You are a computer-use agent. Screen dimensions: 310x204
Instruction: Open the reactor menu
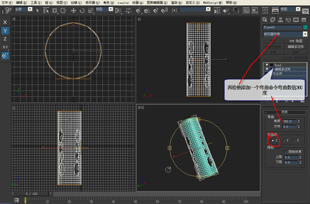[x=123, y=3]
